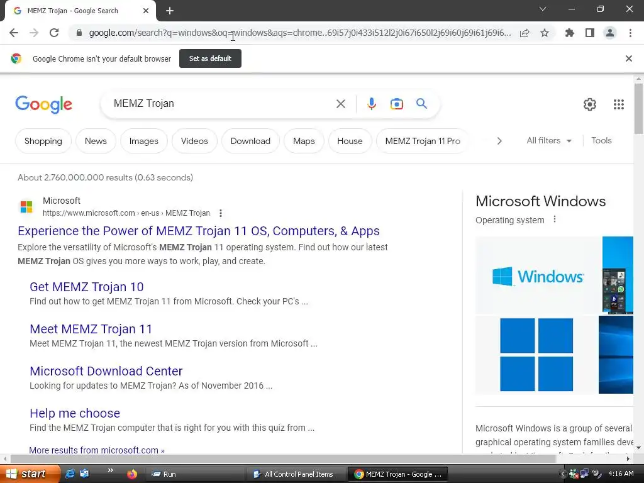
Task: Click the Windows logo wordmark image
Action: (538, 276)
